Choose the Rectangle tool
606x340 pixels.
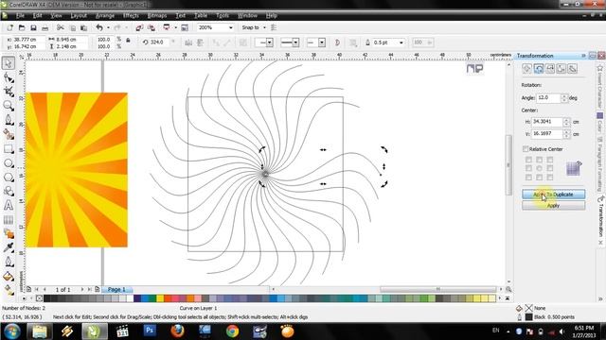[9, 149]
